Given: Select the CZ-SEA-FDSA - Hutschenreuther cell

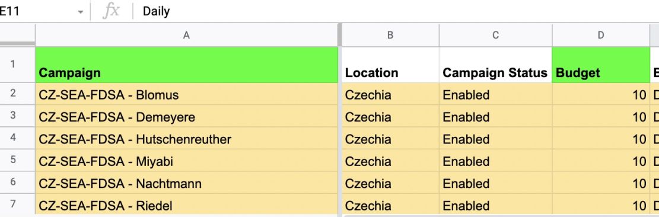Looking at the screenshot, I should click(187, 139).
